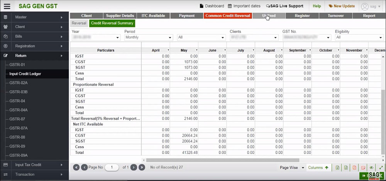Click the New Update button
This screenshot has height=181, width=386.
click(342, 6)
